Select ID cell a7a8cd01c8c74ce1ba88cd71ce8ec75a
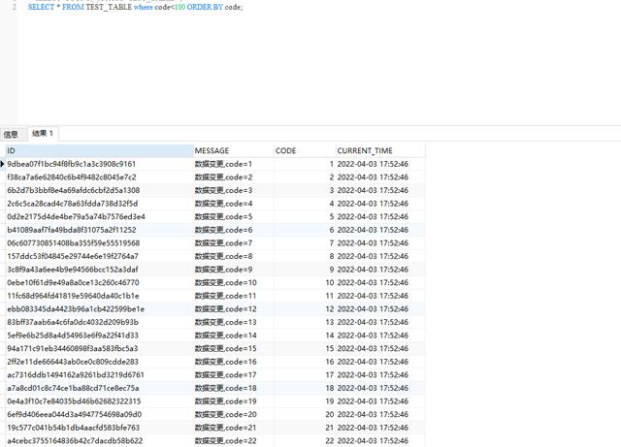Image resolution: width=621 pixels, height=447 pixels. pyautogui.click(x=99, y=388)
